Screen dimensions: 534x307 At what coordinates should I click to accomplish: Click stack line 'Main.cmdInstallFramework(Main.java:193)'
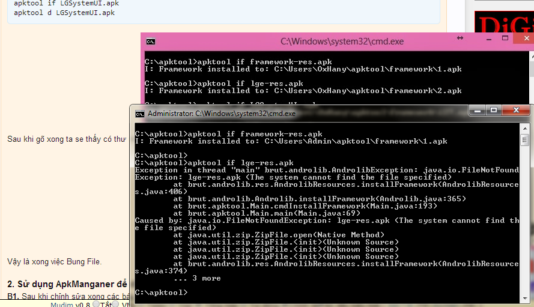[x=305, y=206]
